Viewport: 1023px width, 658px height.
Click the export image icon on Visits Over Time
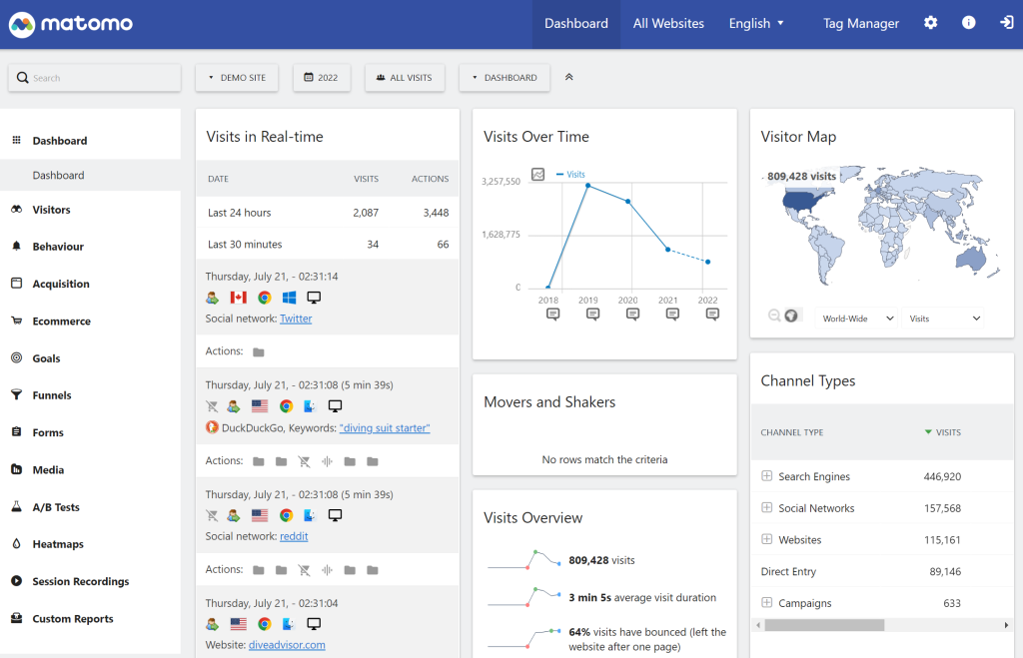point(539,174)
